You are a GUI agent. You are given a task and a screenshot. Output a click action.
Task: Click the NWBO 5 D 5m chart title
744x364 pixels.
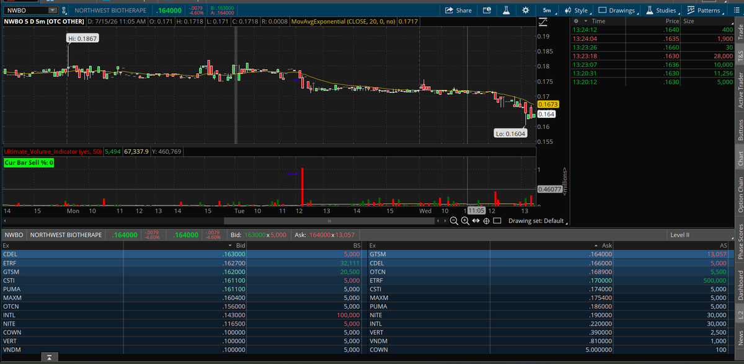43,22
